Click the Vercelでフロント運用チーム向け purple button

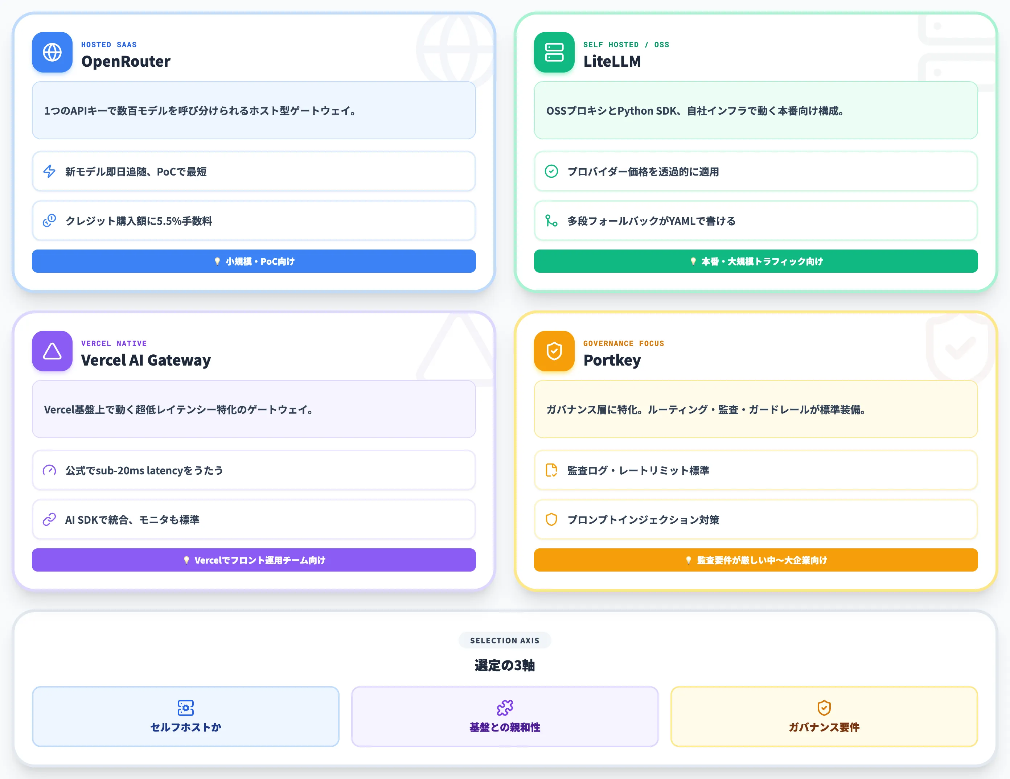[x=254, y=560]
